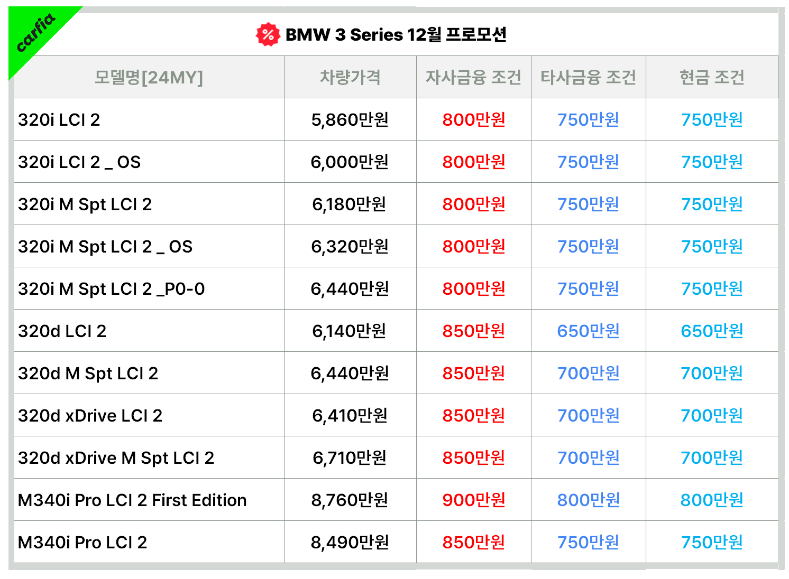Select the title 'BMW 3 Series 12월 프로모션'
Viewport: 789px width, 579px height.
coord(396,35)
